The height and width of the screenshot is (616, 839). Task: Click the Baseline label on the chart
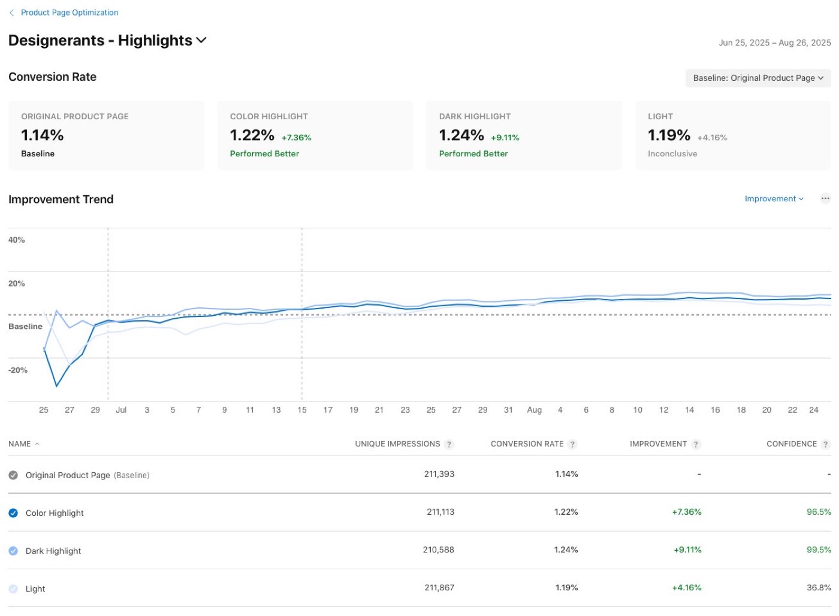(25, 327)
